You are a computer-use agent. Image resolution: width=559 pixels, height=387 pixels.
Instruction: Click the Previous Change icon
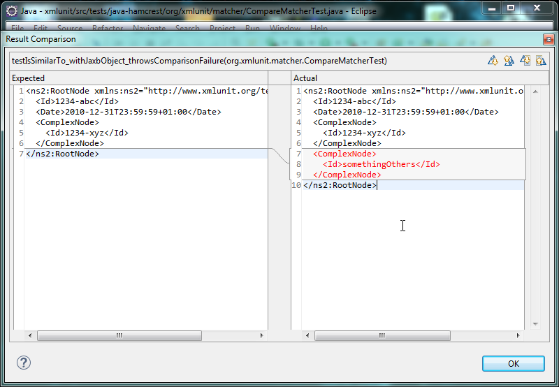tap(541, 61)
